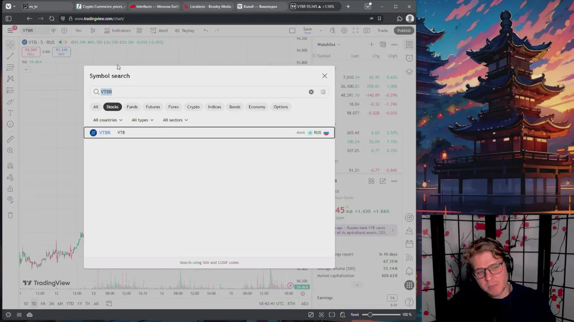Viewport: 574px width, 322px height.
Task: Select the Funds category filter
Action: (x=132, y=107)
